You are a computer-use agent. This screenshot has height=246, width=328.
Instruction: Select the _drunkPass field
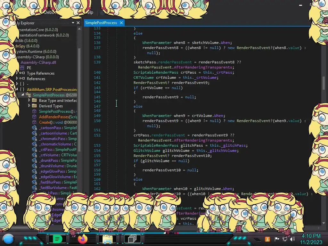[x=58, y=160]
